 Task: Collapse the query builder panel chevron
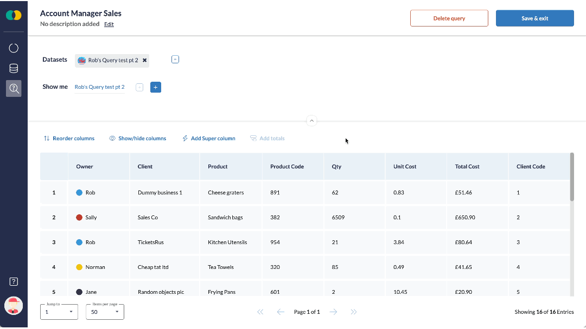311,121
